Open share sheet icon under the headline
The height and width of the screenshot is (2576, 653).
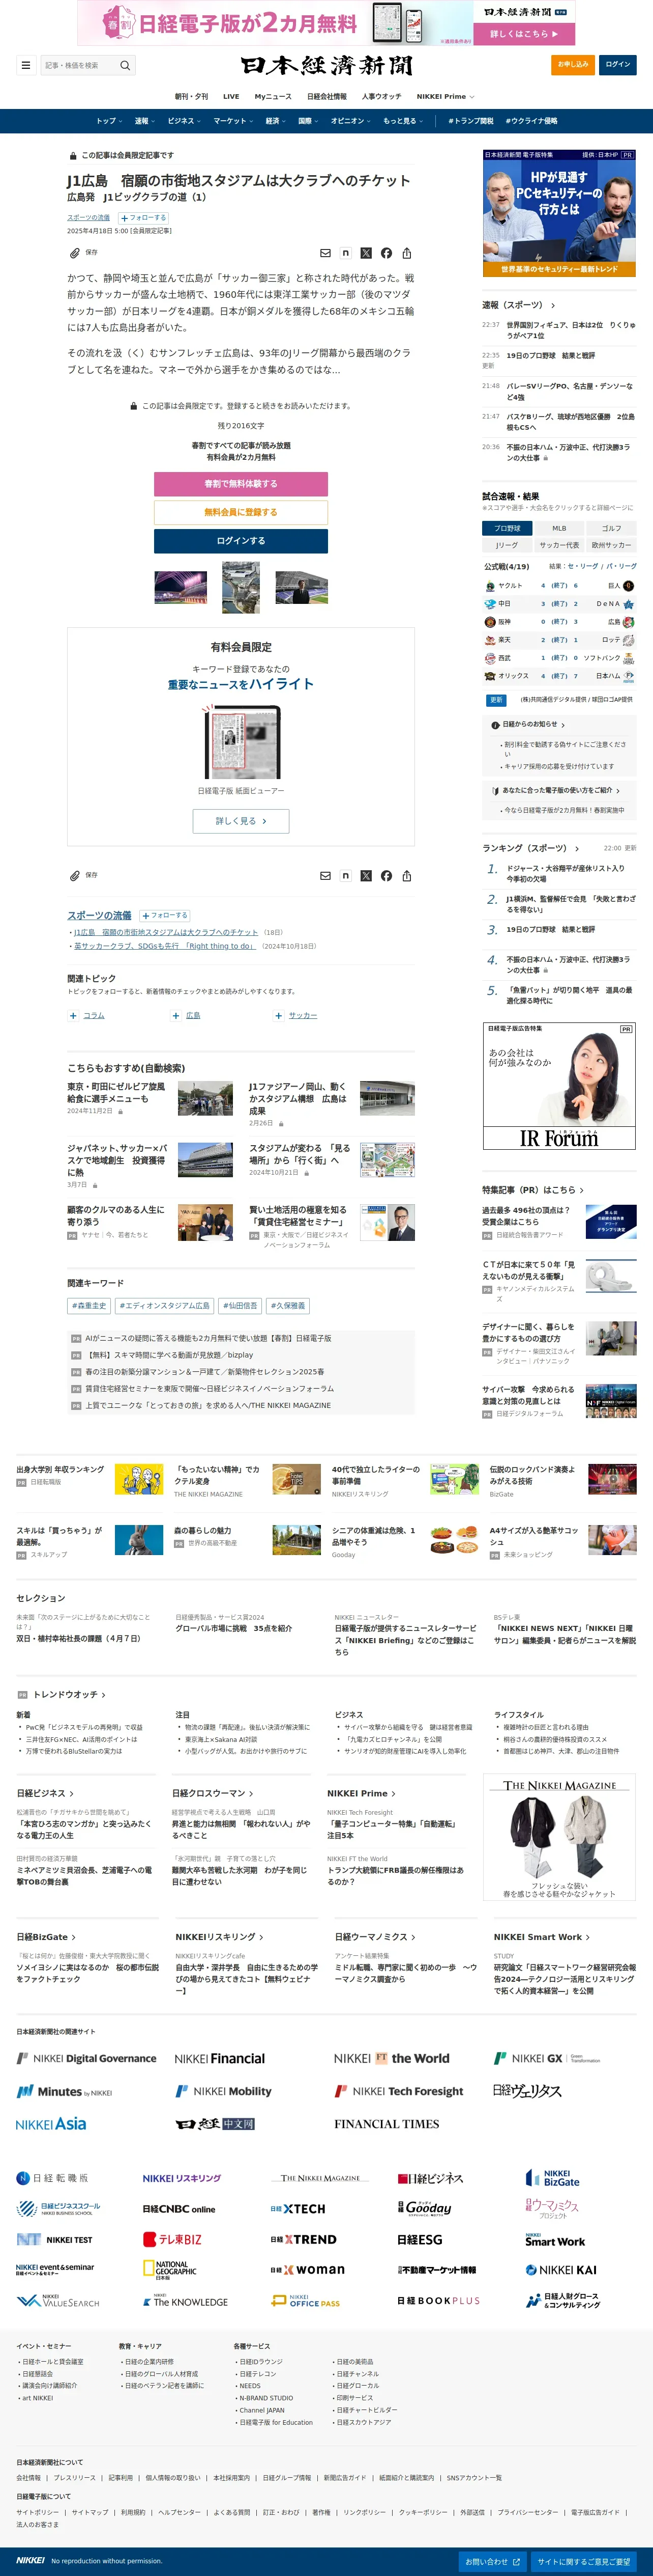click(406, 253)
